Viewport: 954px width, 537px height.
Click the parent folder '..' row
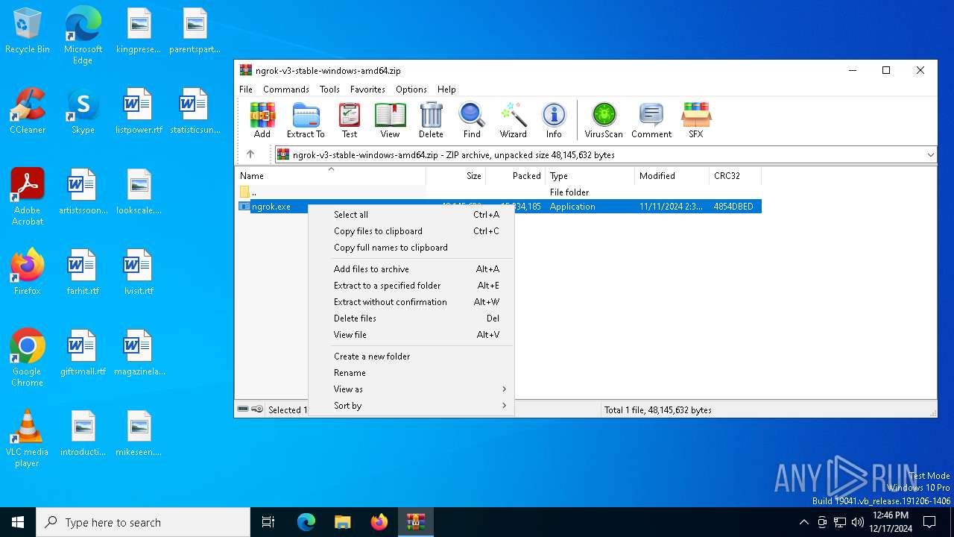coord(499,192)
